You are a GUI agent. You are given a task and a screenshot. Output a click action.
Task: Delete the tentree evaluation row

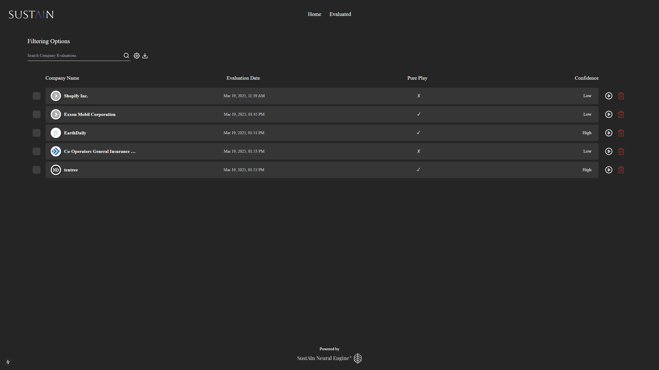click(x=621, y=170)
